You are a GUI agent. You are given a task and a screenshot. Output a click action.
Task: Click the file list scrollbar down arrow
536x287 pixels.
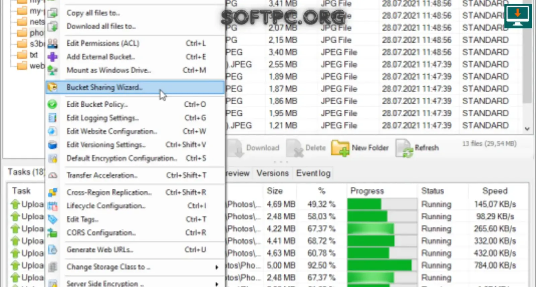(x=527, y=129)
